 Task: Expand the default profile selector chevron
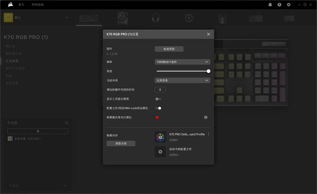point(67,18)
